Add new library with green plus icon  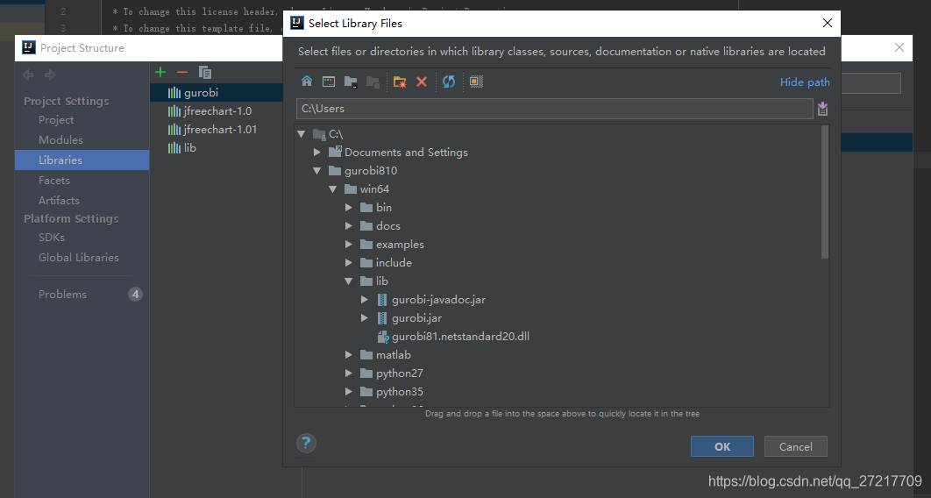(160, 73)
